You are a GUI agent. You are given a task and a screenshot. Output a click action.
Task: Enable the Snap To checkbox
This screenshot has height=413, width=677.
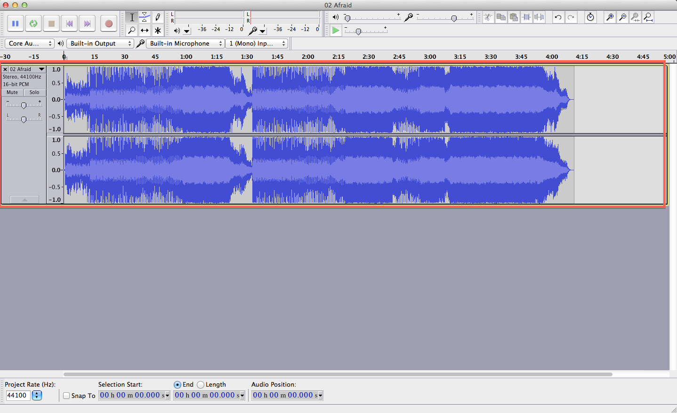pos(66,396)
